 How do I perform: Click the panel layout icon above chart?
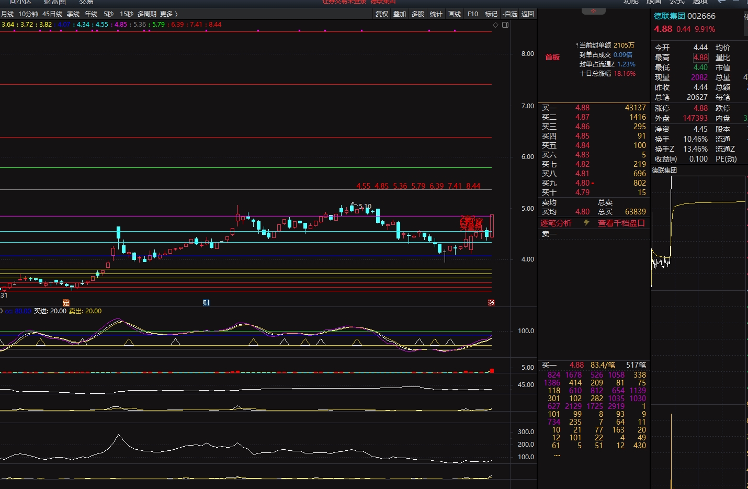point(505,25)
